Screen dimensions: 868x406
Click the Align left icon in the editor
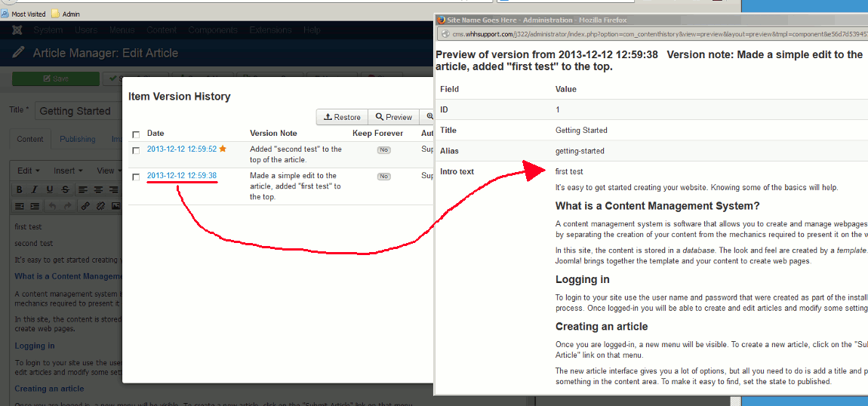pyautogui.click(x=83, y=189)
